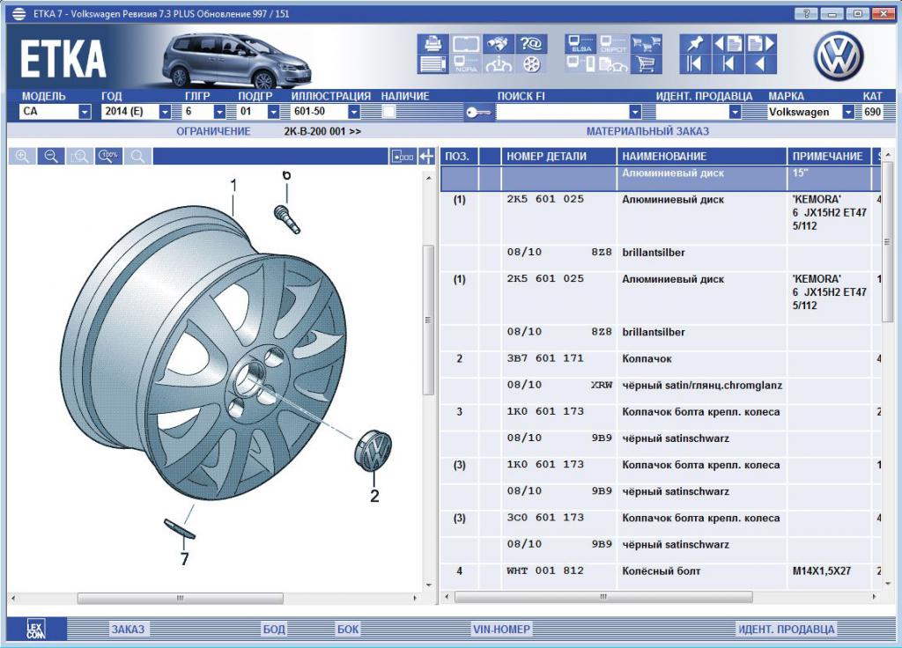Click the ELBA terminal icon
902x648 pixels.
pos(580,44)
